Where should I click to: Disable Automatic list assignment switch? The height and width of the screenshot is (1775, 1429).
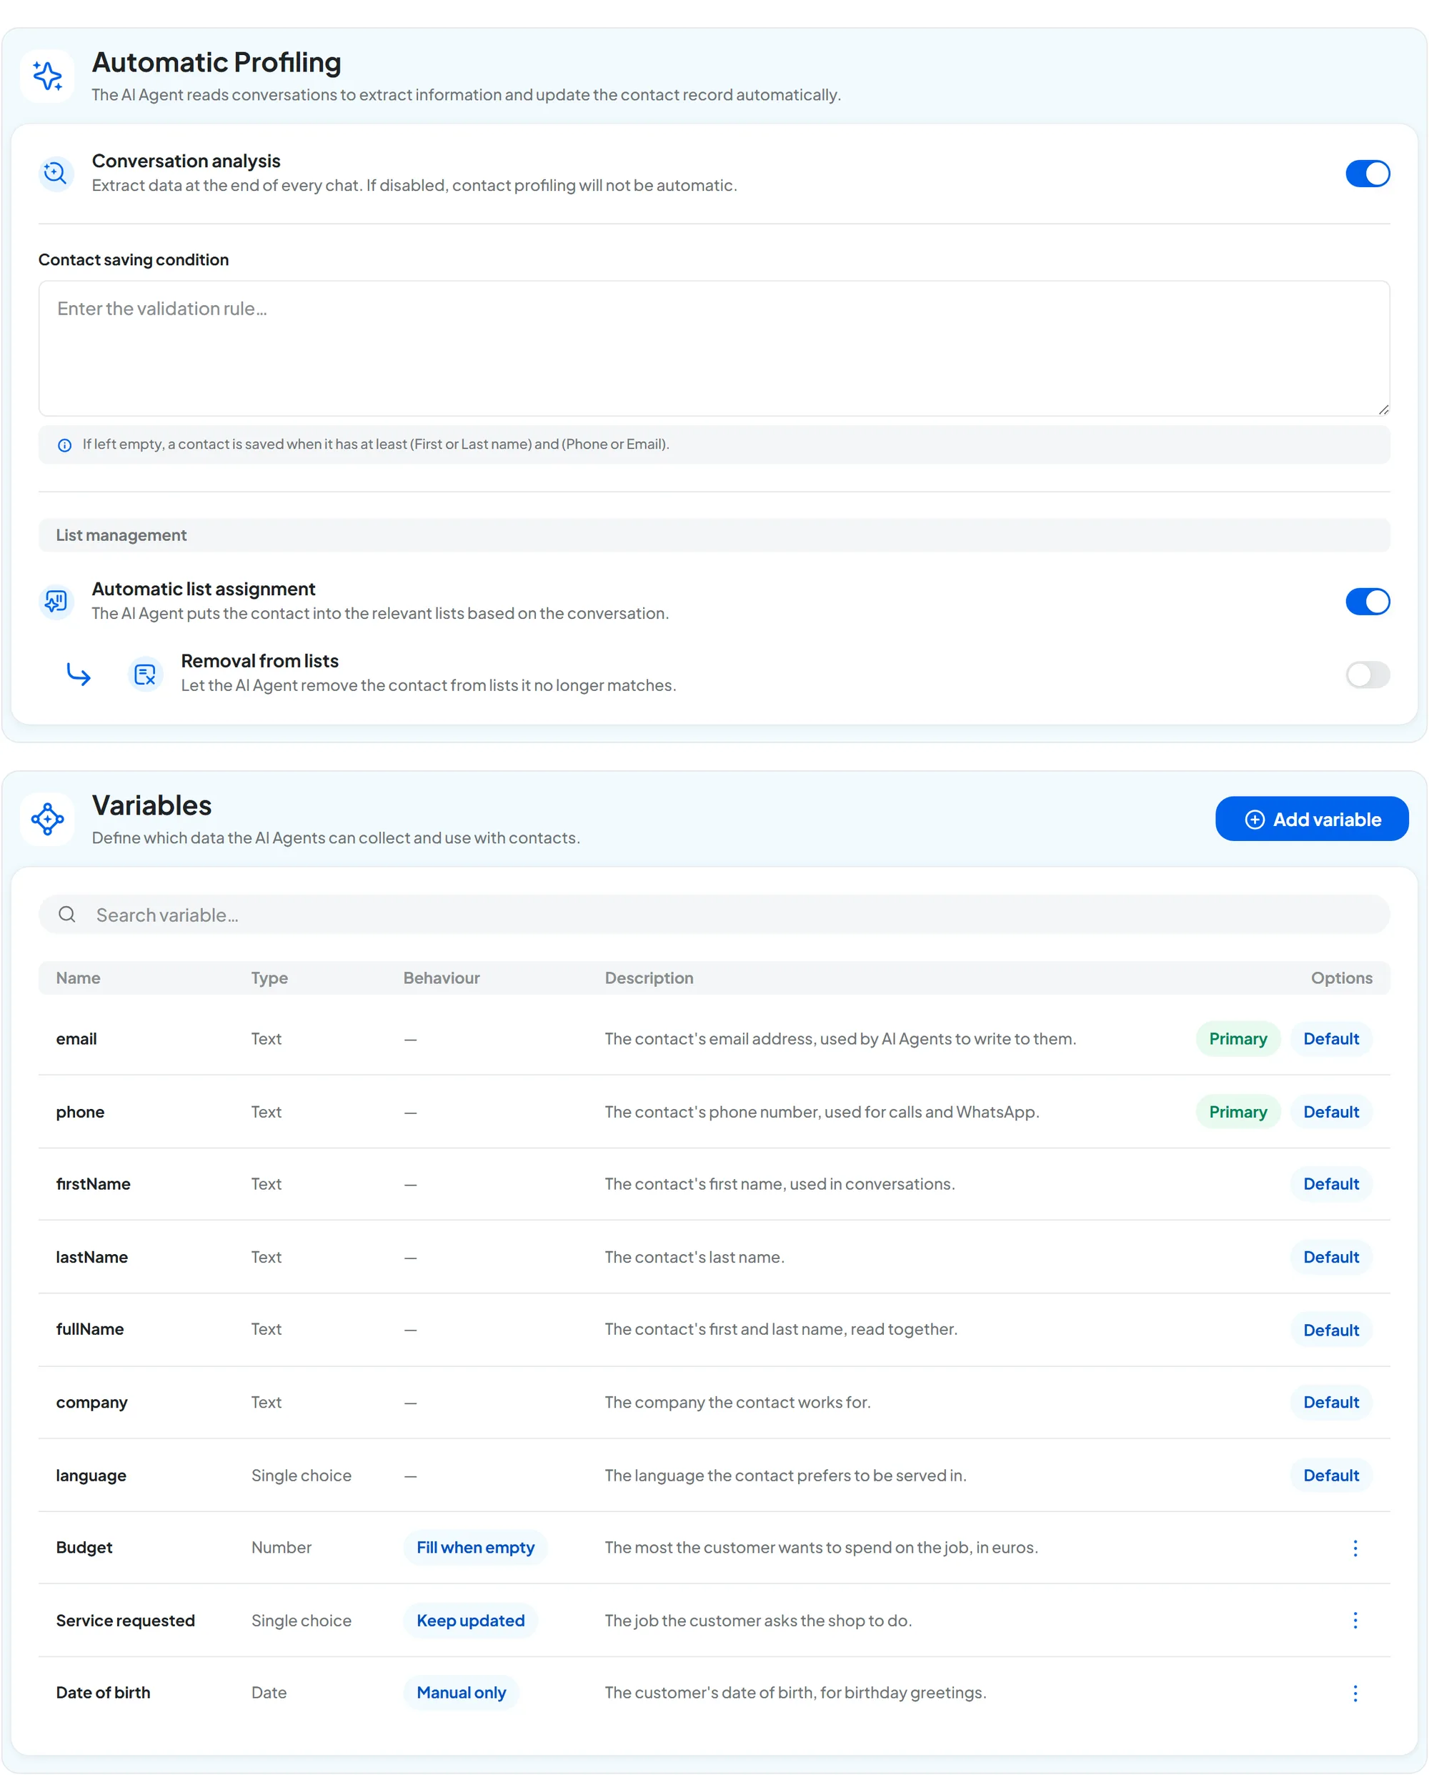(1368, 602)
